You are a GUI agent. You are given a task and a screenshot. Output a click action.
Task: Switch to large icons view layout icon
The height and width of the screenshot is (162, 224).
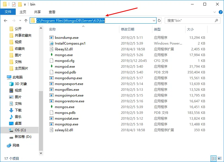tap(220, 158)
